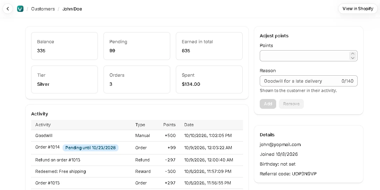Select the Reward type cell
Viewport: 380px width, 190px height.
coord(143,172)
